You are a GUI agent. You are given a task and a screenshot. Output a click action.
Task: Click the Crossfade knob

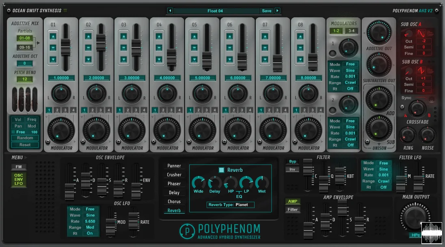click(x=417, y=109)
